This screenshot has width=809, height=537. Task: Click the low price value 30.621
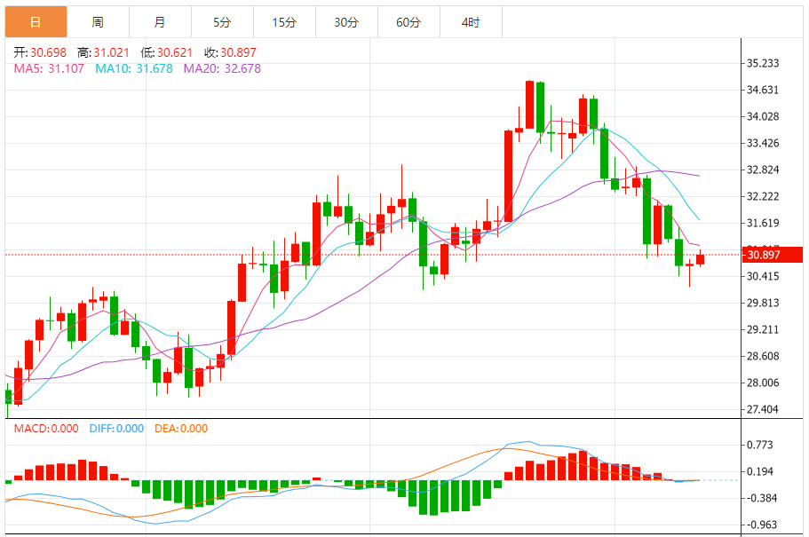pyautogui.click(x=174, y=52)
